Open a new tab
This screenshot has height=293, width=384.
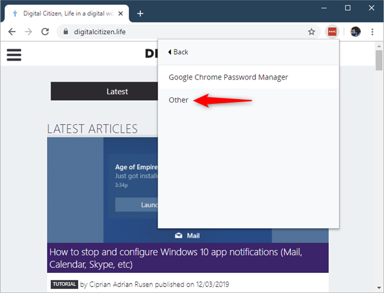coord(140,14)
